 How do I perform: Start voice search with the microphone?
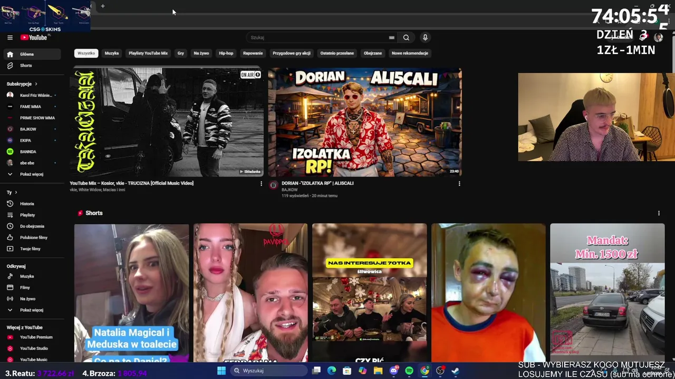[x=425, y=37]
